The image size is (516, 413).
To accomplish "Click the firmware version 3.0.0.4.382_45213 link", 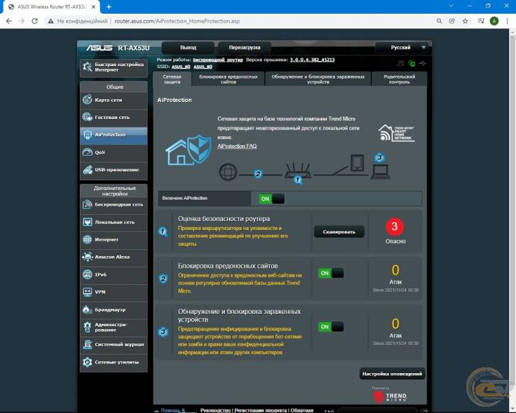I will tap(312, 60).
